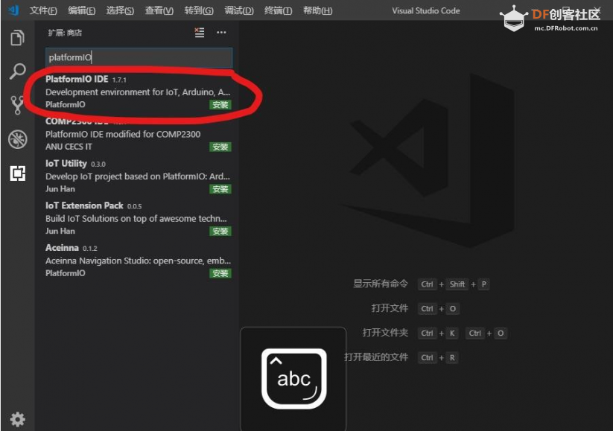Open the 帮助(H) menu
The width and height of the screenshot is (613, 431).
[317, 10]
